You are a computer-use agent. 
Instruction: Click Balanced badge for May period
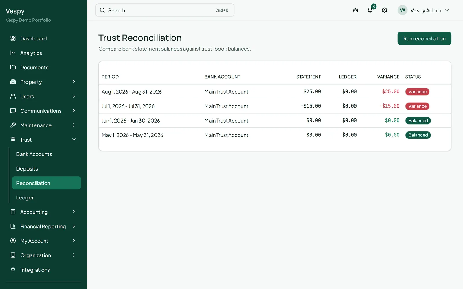[418, 135]
